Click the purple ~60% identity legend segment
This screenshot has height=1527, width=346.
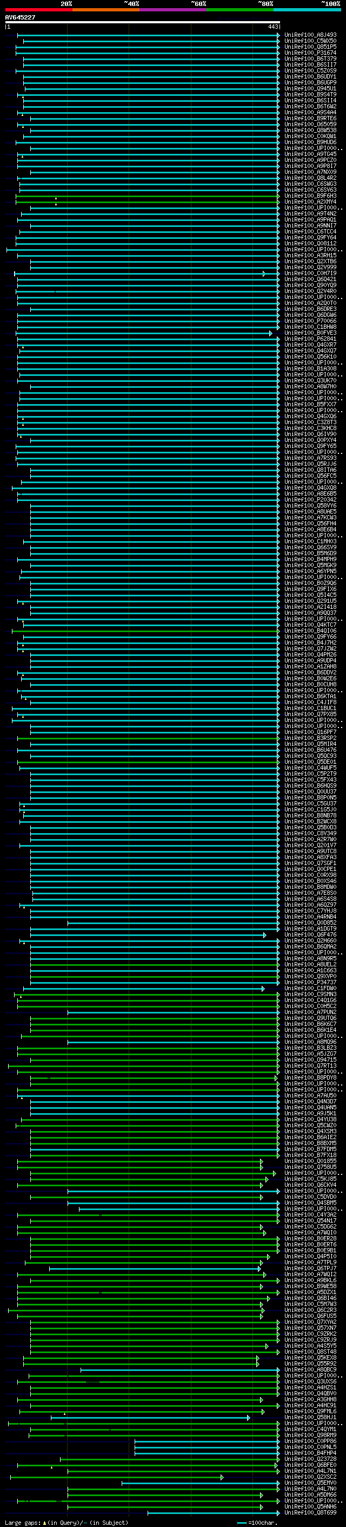tap(174, 10)
